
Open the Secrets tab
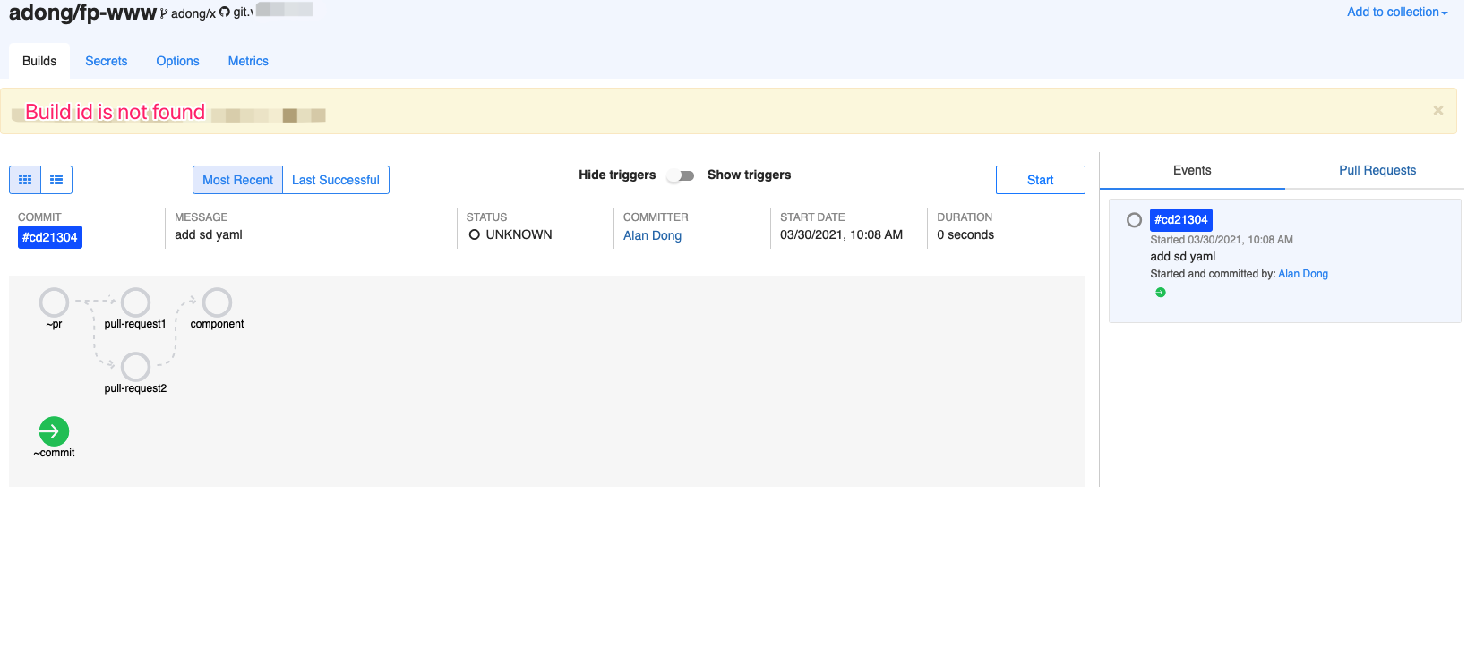click(106, 61)
